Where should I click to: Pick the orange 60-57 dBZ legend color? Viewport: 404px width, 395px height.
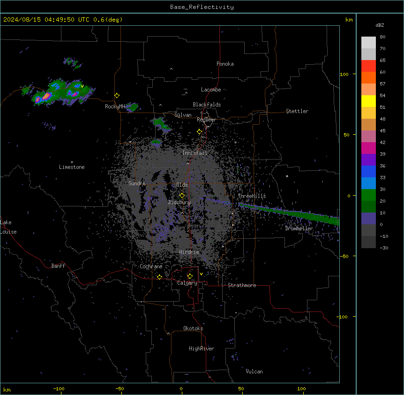(x=368, y=77)
